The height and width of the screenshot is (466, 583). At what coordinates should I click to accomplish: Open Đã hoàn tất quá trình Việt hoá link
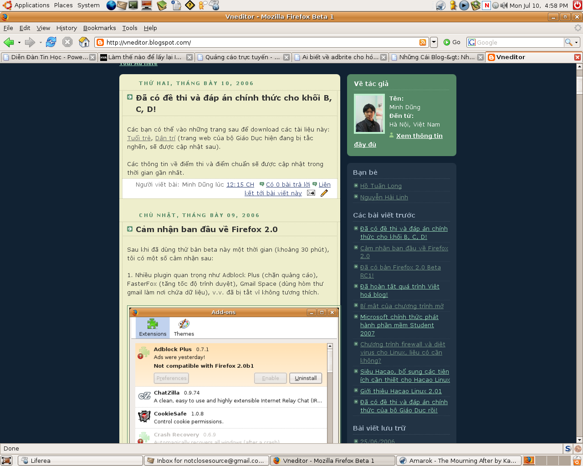(x=400, y=291)
